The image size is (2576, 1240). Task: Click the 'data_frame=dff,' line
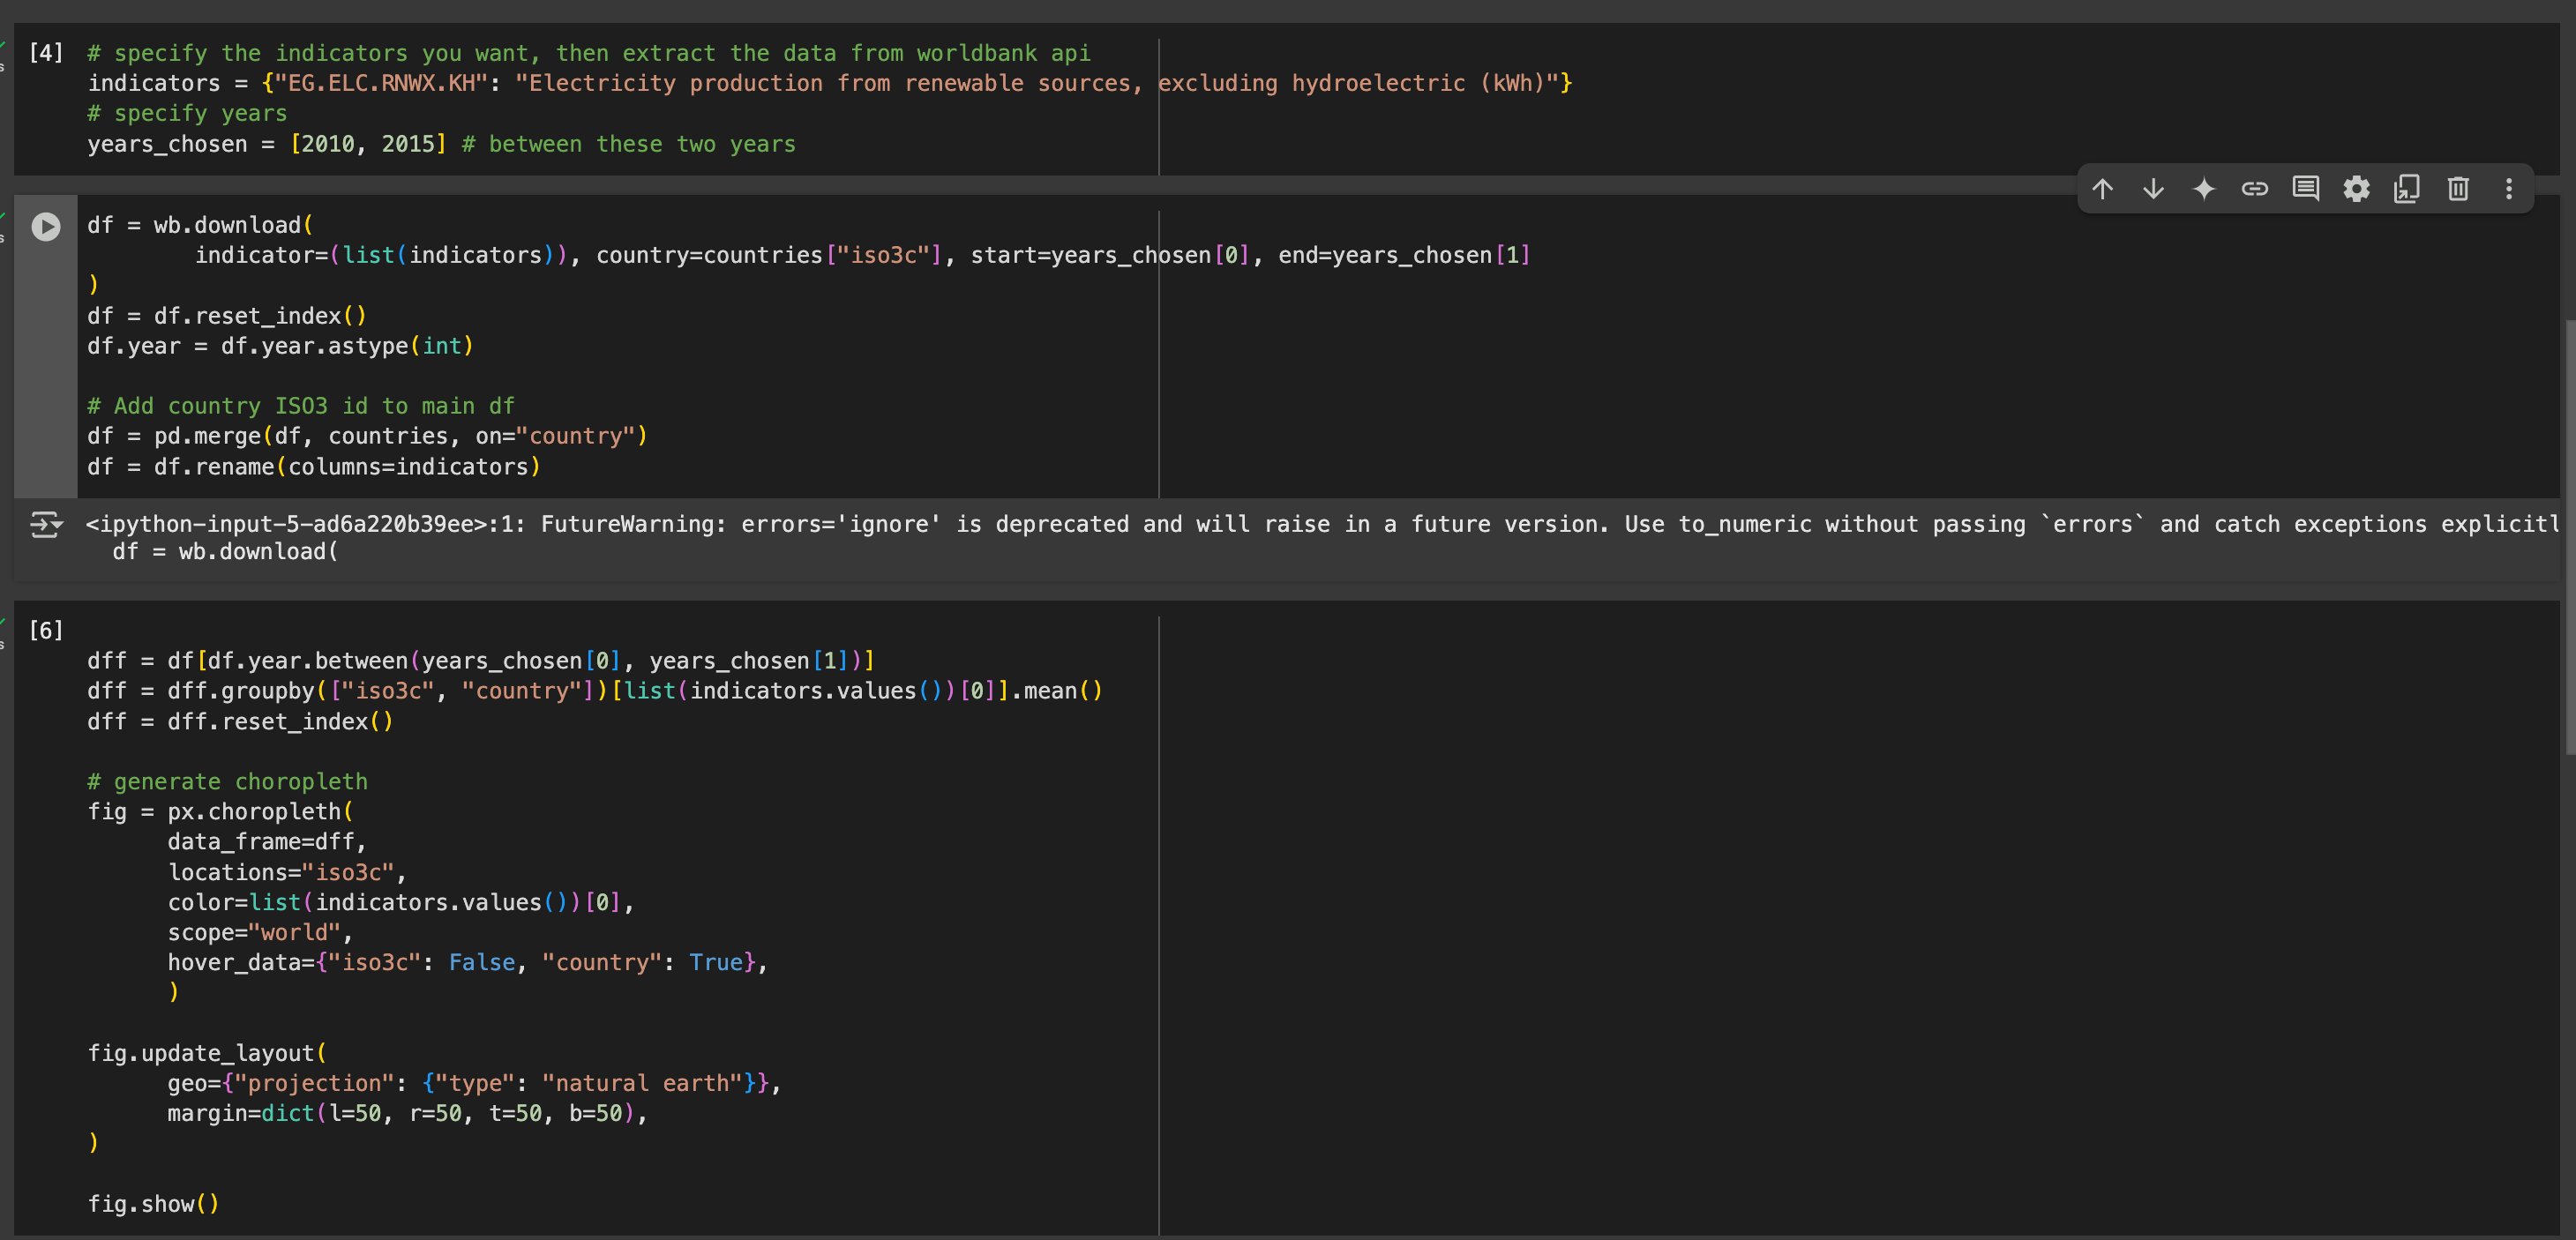coord(267,843)
